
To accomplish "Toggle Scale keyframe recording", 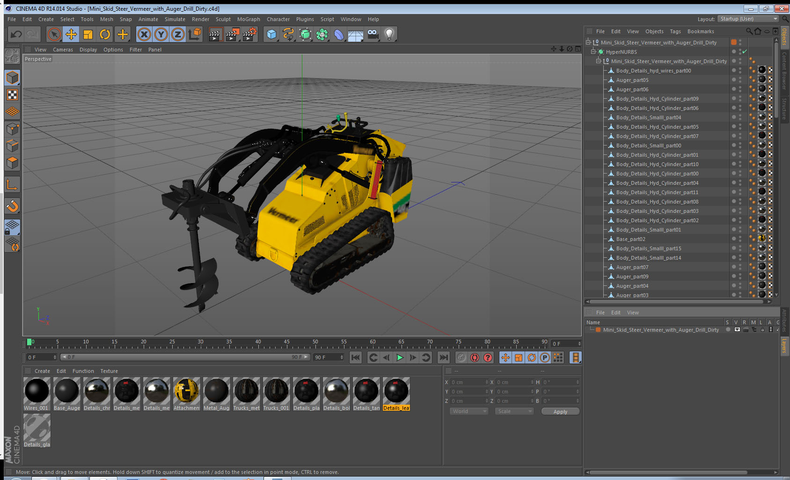I will coord(519,357).
